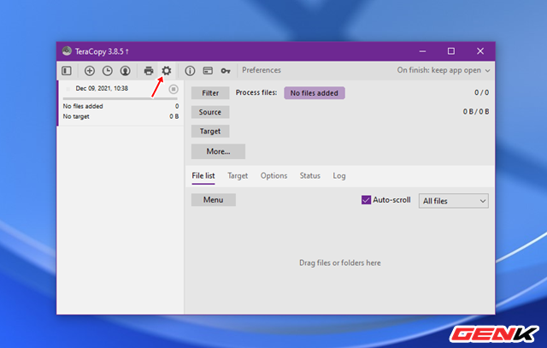Switch to the File list tab

click(x=203, y=176)
